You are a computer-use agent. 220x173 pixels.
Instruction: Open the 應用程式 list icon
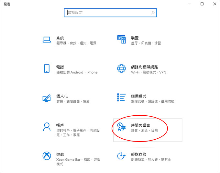121,97
